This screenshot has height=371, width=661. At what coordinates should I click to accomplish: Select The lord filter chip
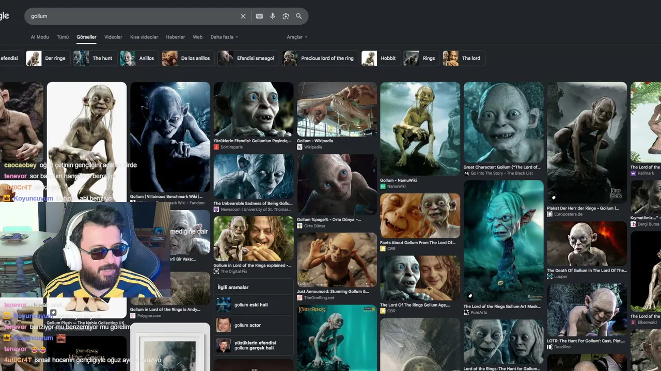tap(463, 58)
